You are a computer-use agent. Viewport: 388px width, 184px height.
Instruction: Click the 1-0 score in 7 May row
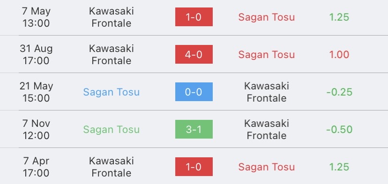pyautogui.click(x=194, y=17)
